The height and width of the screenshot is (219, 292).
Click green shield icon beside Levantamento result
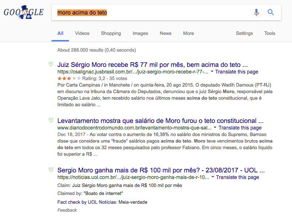[x=51, y=120]
